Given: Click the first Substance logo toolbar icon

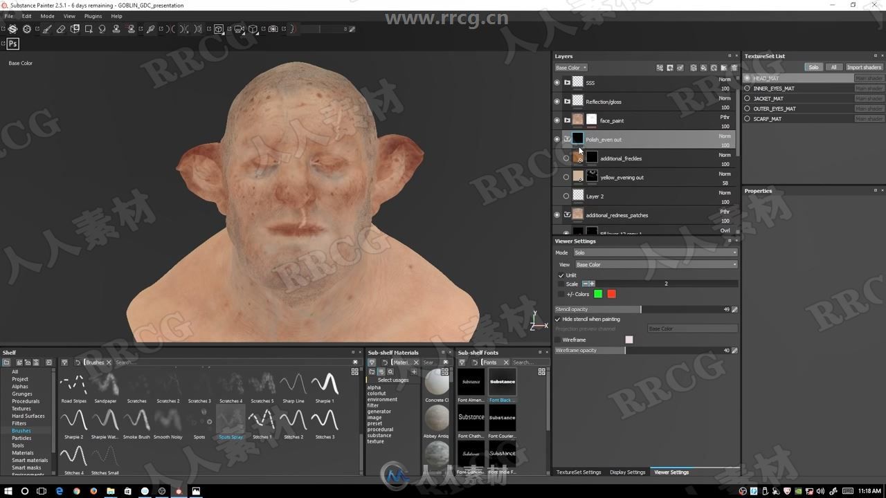Looking at the screenshot, I should click(12, 29).
